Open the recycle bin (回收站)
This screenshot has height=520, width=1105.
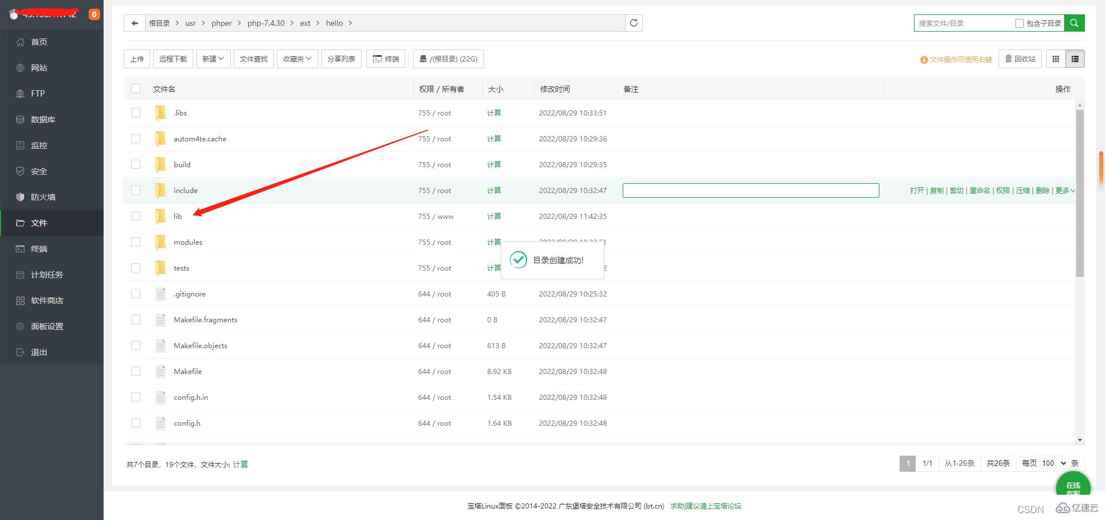click(1020, 59)
